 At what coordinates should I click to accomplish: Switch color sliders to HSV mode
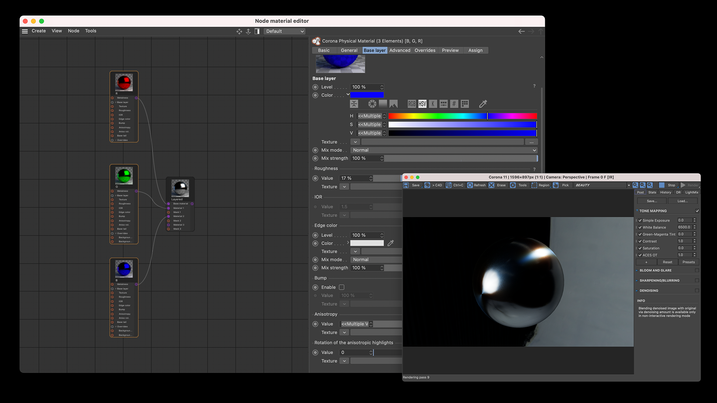[422, 104]
